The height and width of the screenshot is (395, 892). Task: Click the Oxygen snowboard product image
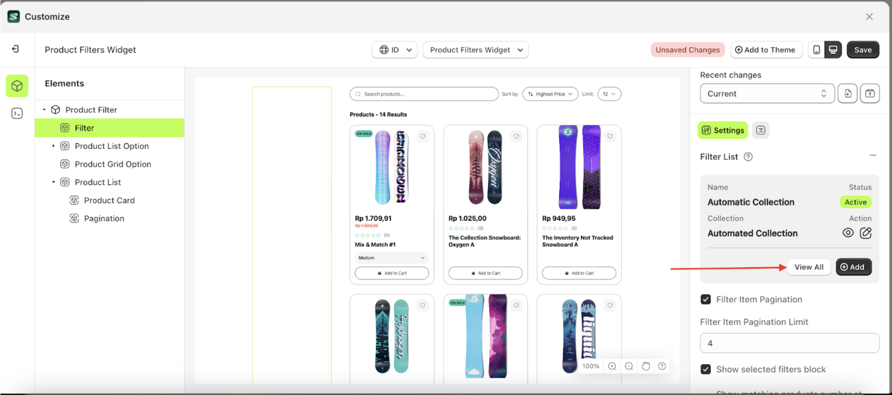coord(485,167)
